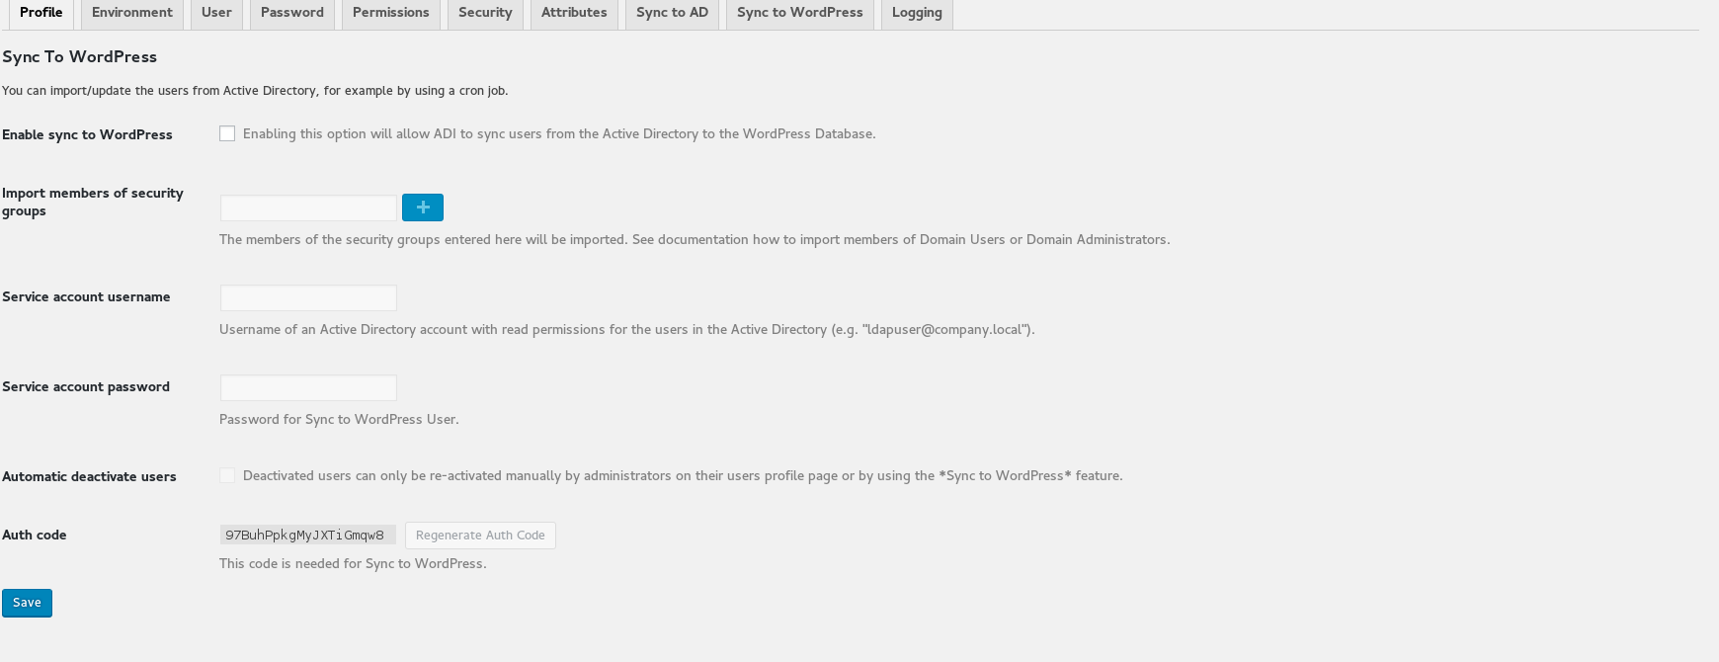Screen dimensions: 1719x662
Task: Open the Security tab
Action: pos(485,13)
